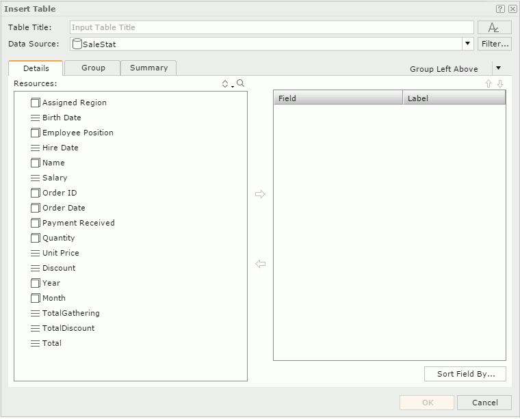This screenshot has width=520, height=419.
Task: Click the search icon above Resources list
Action: click(x=240, y=83)
